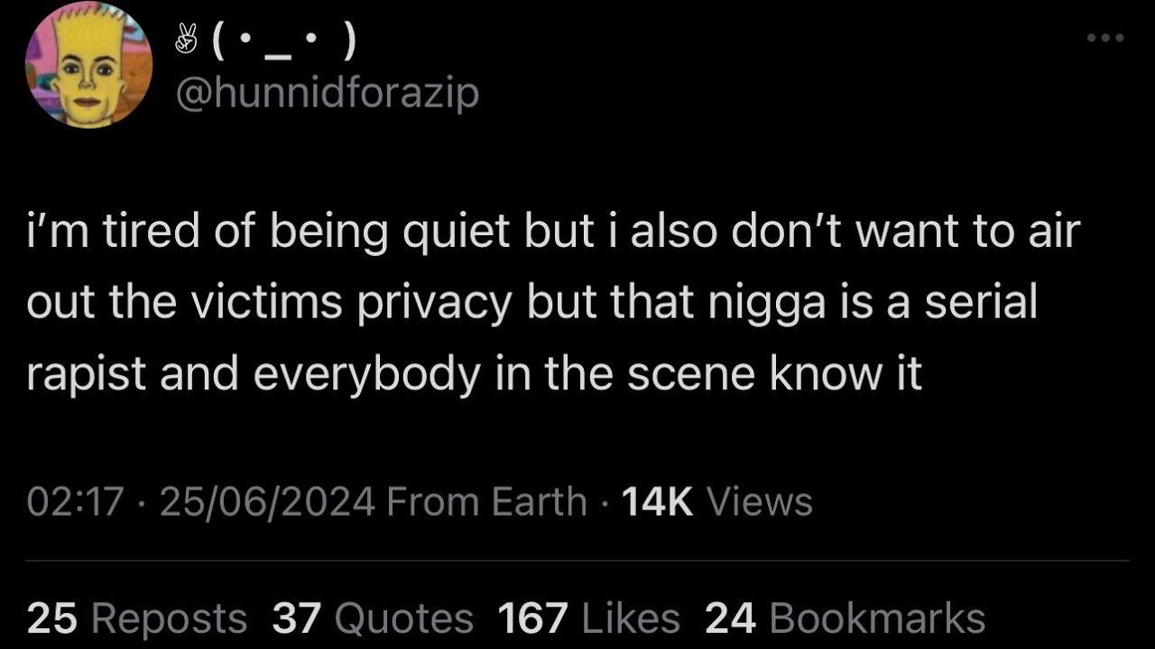Click the tweet text body
Viewport: 1155px width, 649px height.
(x=552, y=304)
